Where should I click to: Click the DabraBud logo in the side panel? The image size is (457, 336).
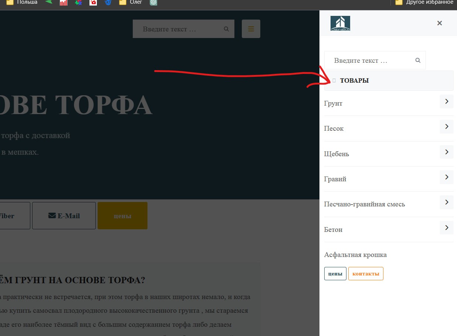click(x=340, y=23)
